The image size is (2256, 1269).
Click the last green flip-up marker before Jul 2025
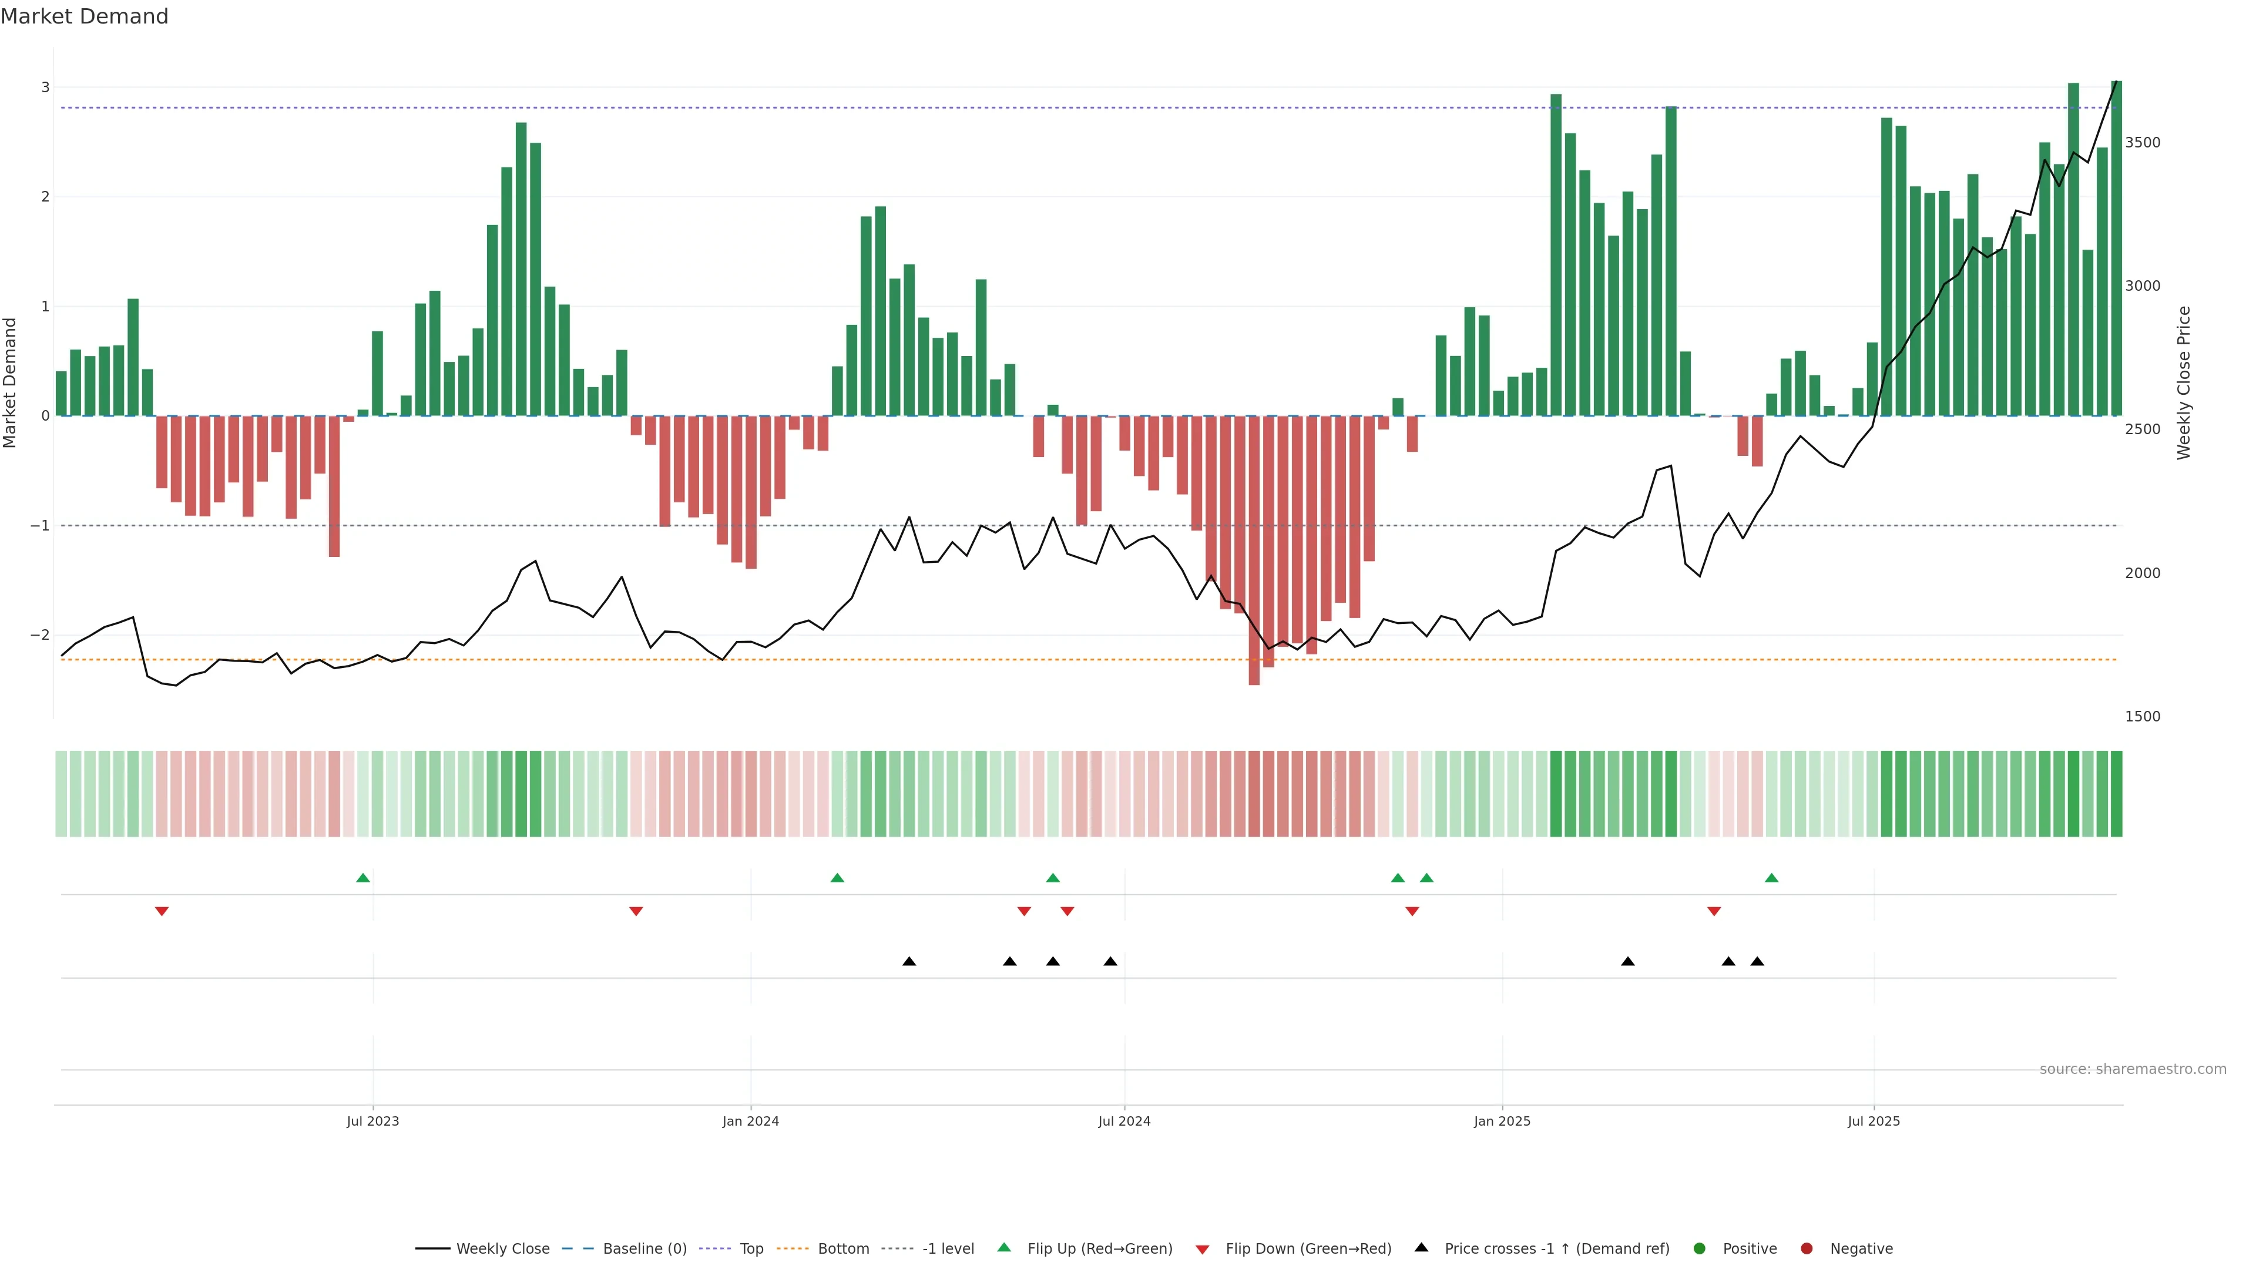click(x=1772, y=878)
